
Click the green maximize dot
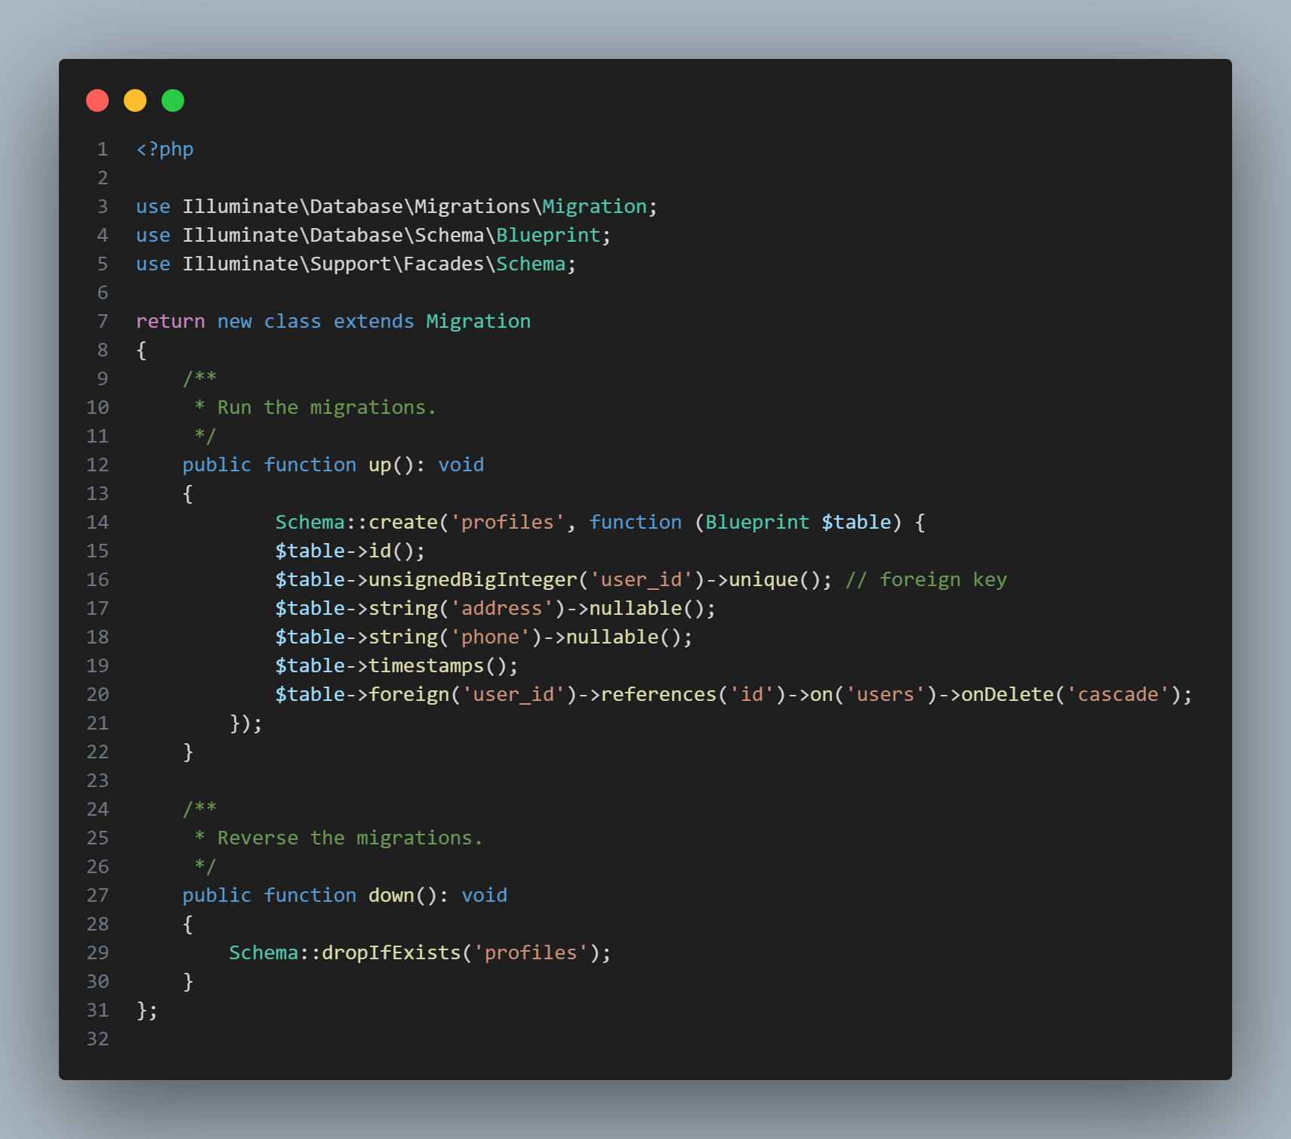coord(173,100)
